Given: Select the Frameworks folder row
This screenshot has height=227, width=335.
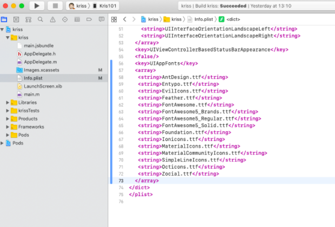Looking at the screenshot, I should coord(54,127).
